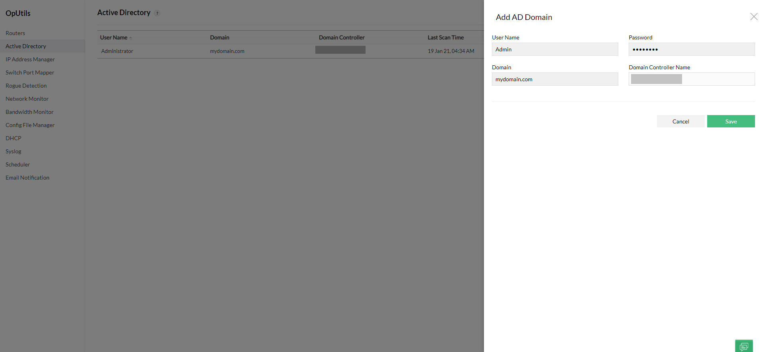Open Switch Port Mapper settings
The image size is (763, 352).
click(30, 72)
